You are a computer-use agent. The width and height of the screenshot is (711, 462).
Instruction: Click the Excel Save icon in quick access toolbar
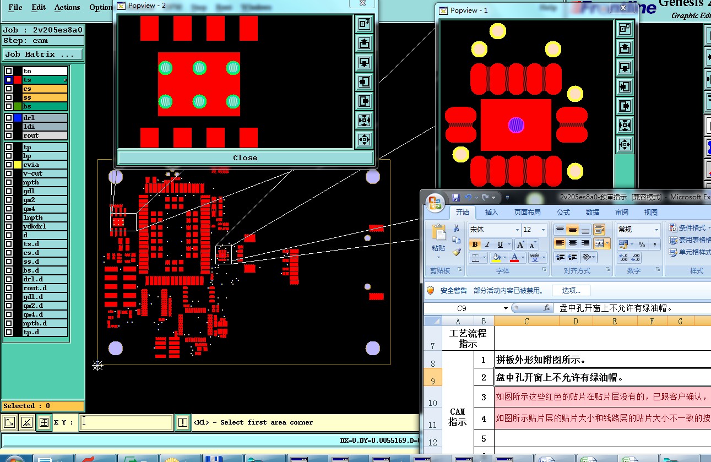click(x=456, y=197)
